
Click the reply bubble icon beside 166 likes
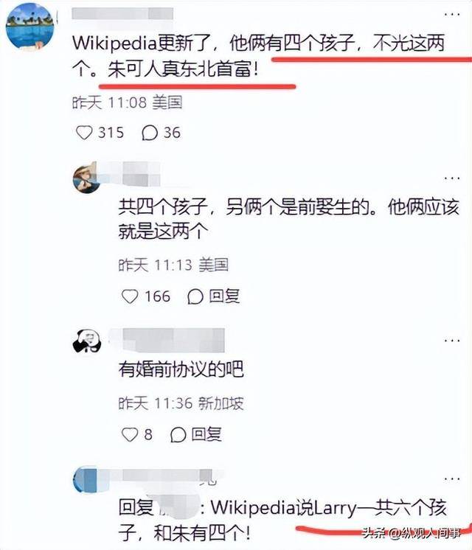point(195,296)
